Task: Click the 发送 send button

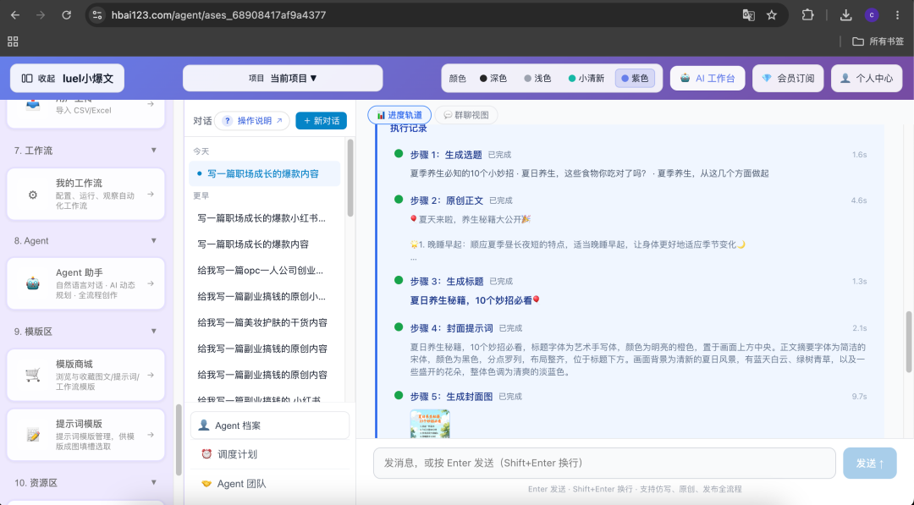Action: tap(870, 463)
